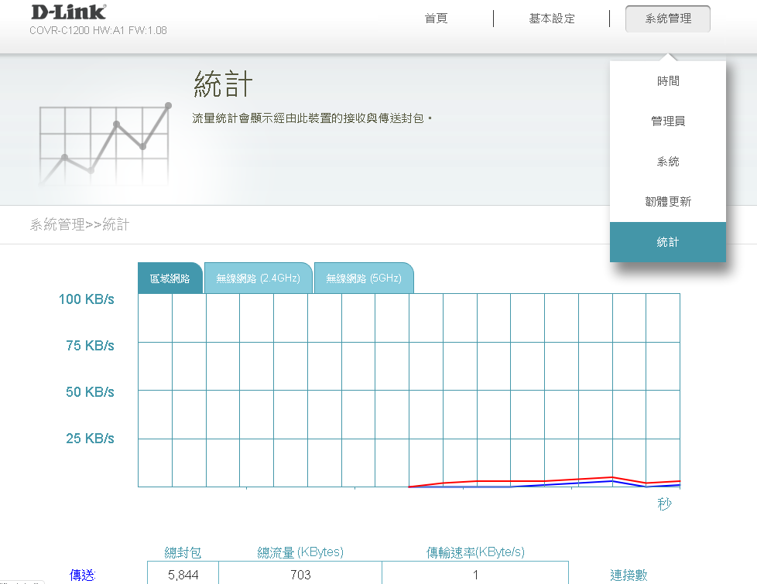
Task: Click the 連接數 link
Action: (x=629, y=575)
